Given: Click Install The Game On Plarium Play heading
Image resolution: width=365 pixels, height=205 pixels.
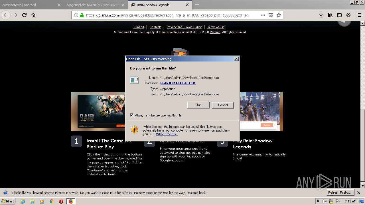Looking at the screenshot, I should click(109, 144).
